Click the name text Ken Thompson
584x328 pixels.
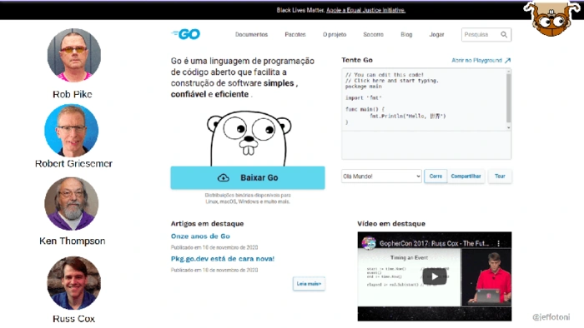click(73, 241)
